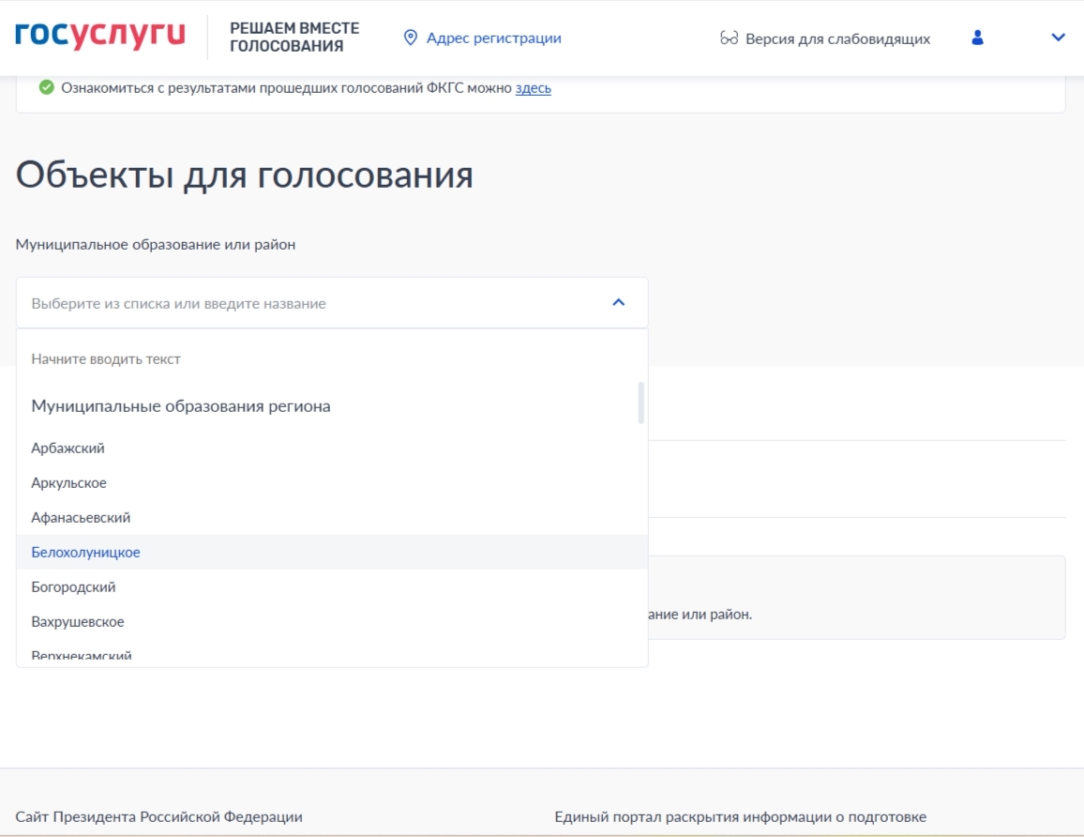Click the Госуслуги logo

[x=100, y=38]
